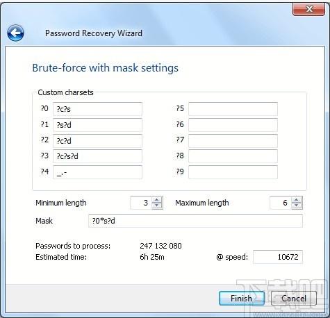Click the ?3 charset field with ?c?s?d
The height and width of the screenshot is (318, 330).
(x=97, y=156)
